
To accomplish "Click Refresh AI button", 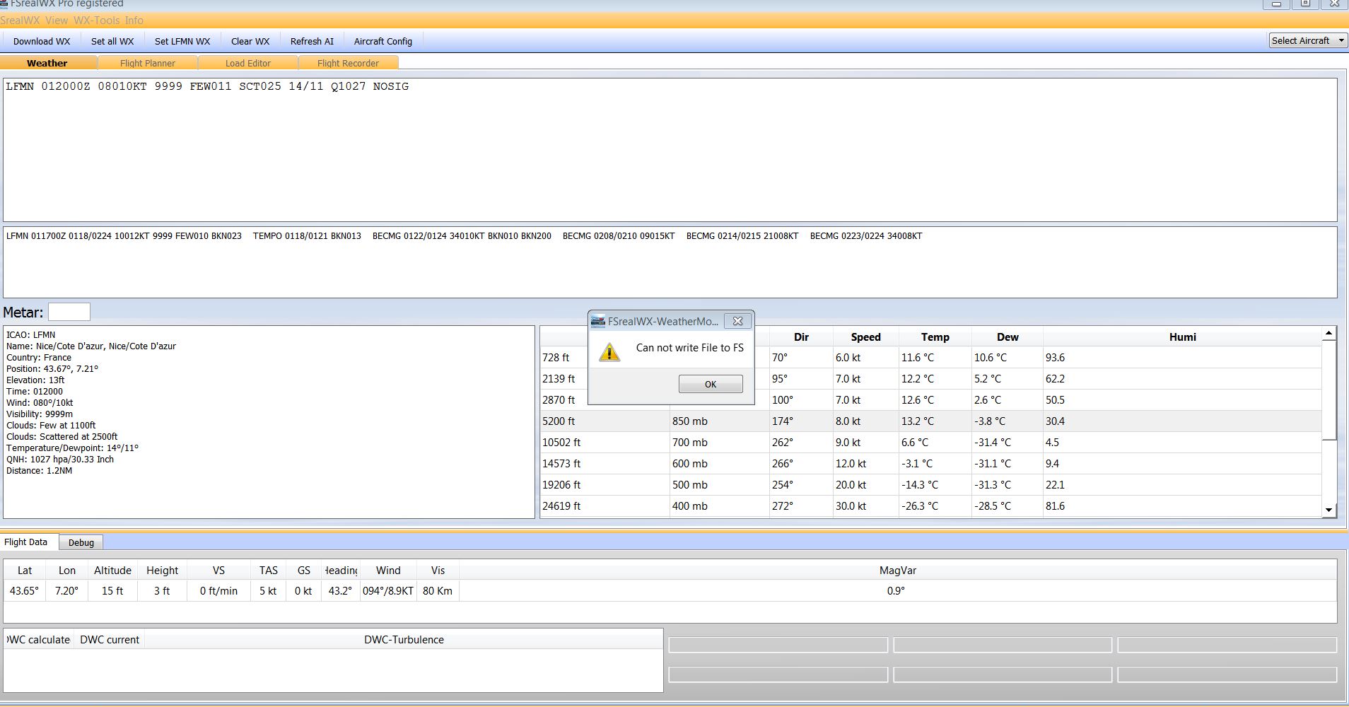I will click(312, 41).
